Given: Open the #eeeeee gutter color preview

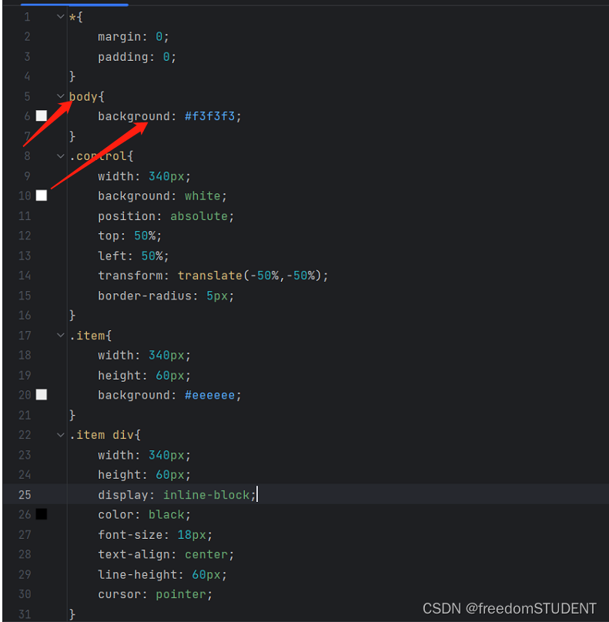Looking at the screenshot, I should (42, 395).
